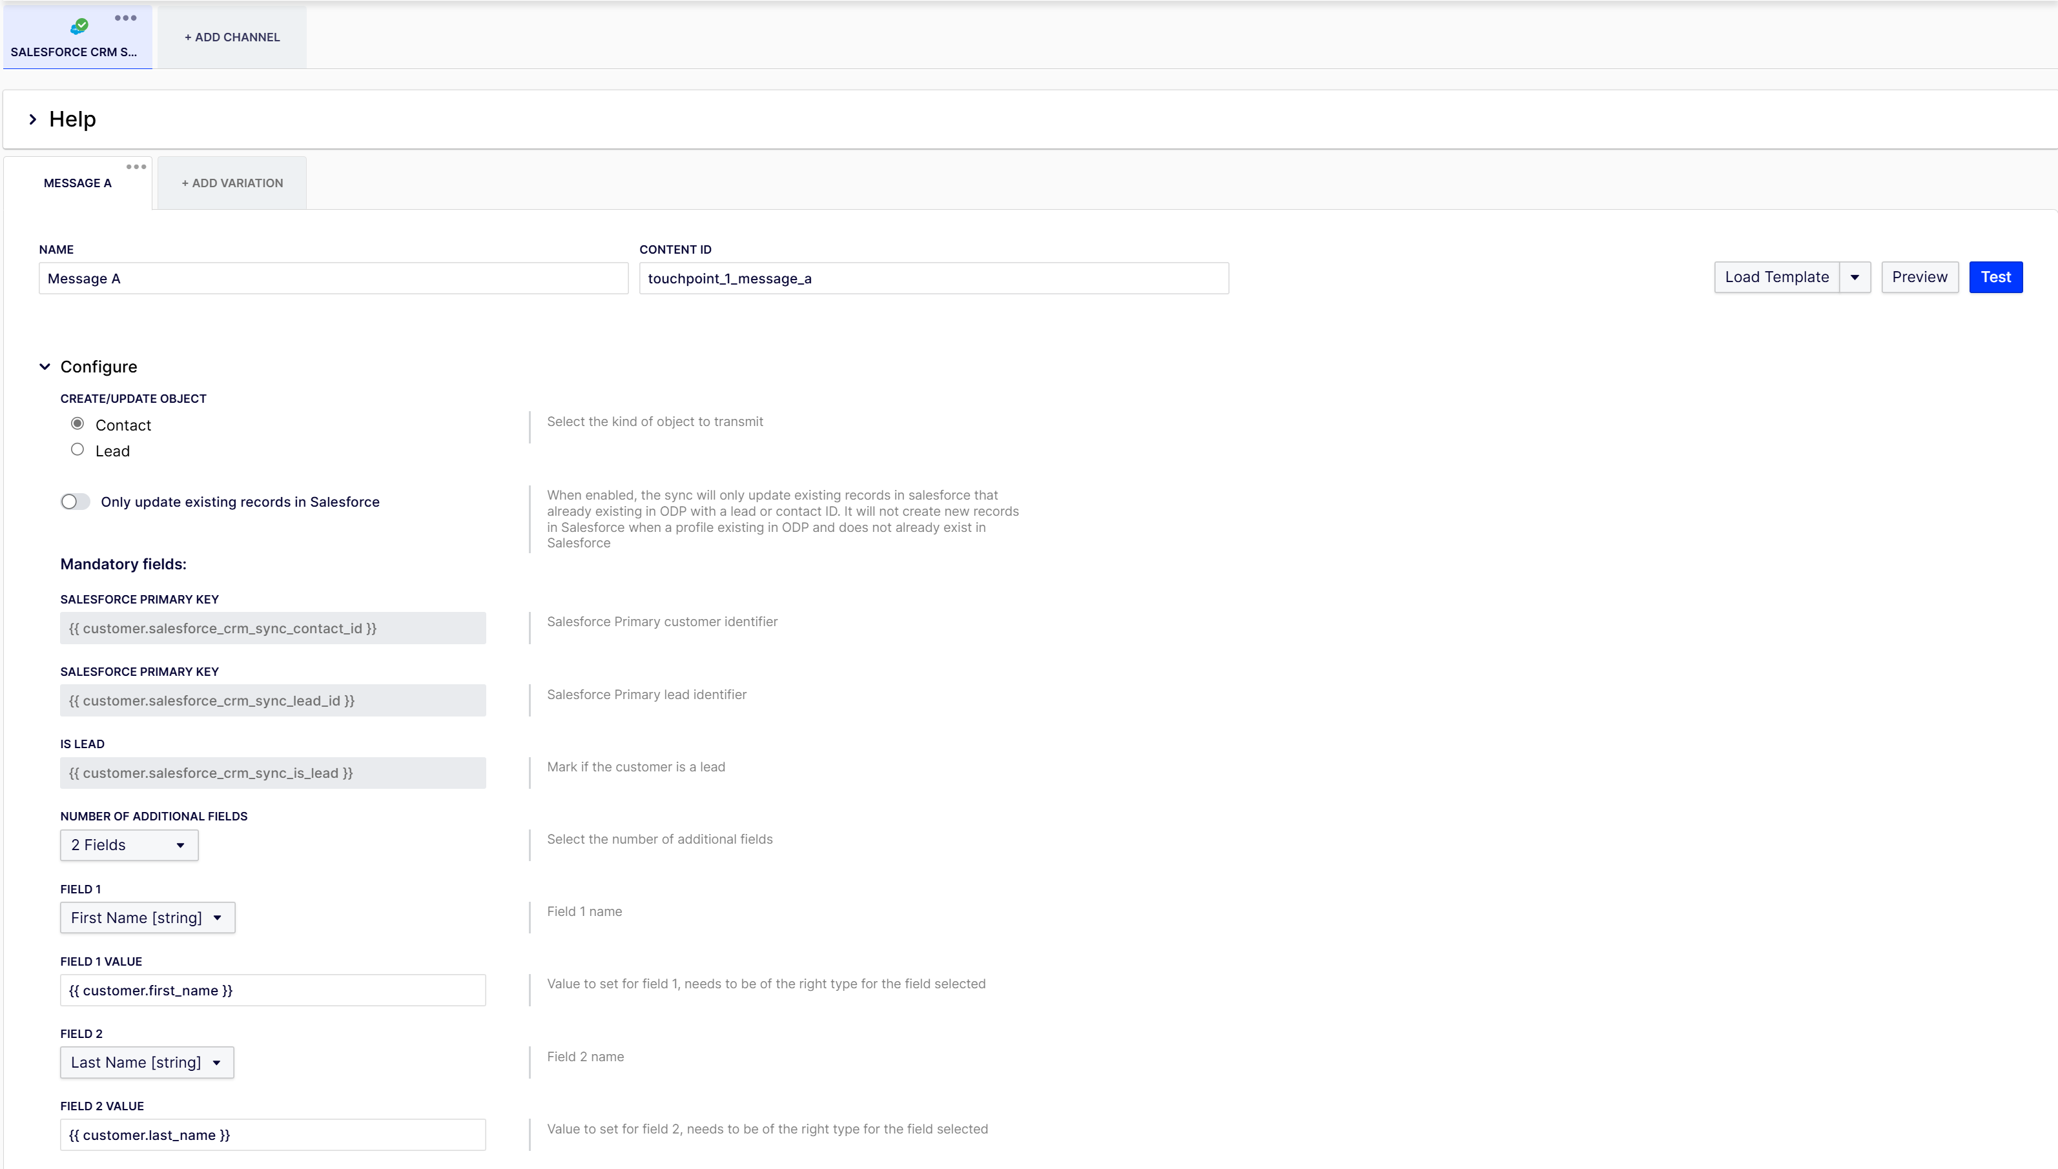Open the Salesforce channel options ellipsis
This screenshot has width=2058, height=1169.
[125, 17]
